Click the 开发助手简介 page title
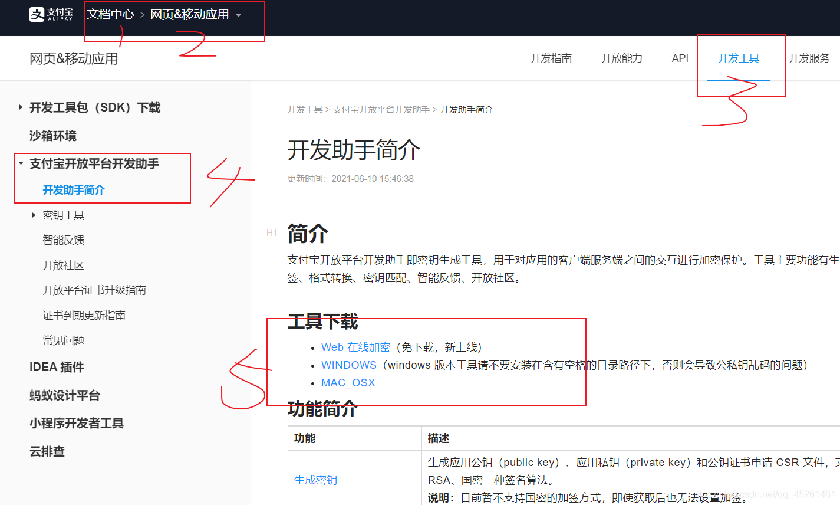The width and height of the screenshot is (840, 505). coord(354,150)
